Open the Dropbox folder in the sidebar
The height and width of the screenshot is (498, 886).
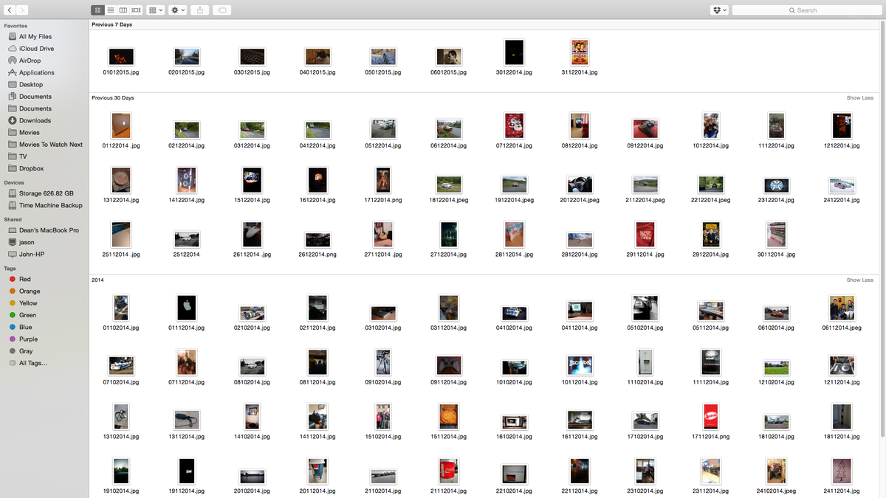[x=31, y=168]
